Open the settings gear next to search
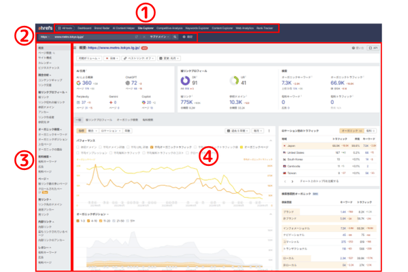 tap(188, 37)
